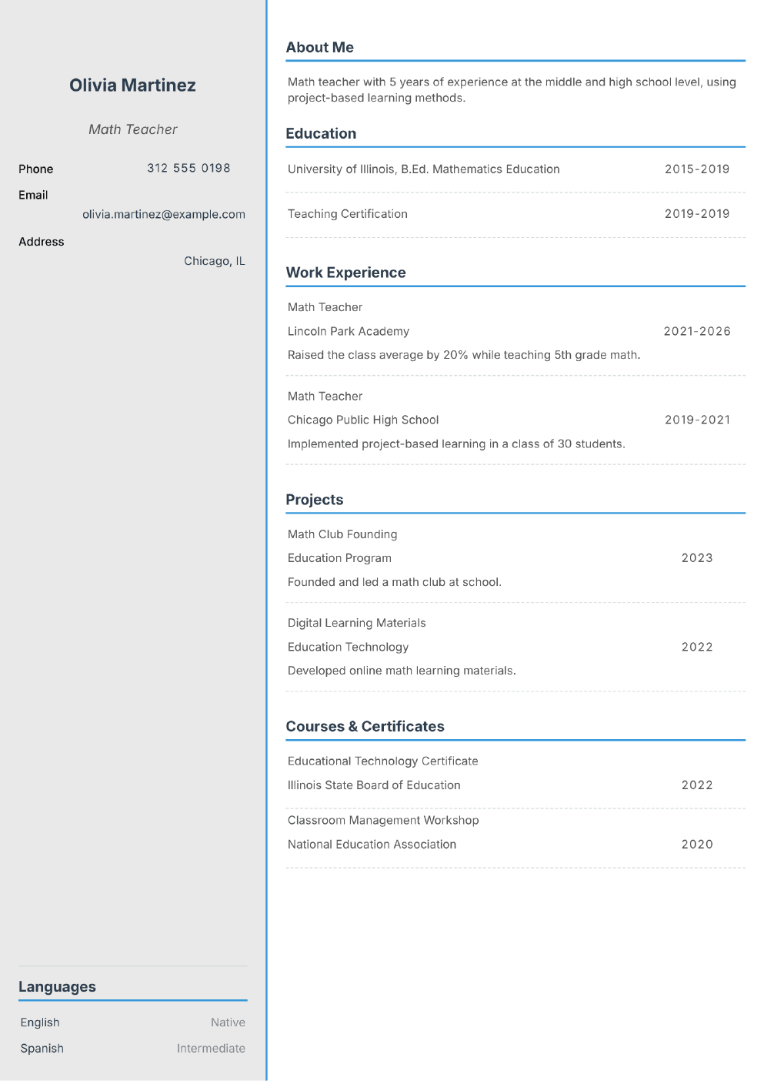Click the Education Program text

(339, 558)
